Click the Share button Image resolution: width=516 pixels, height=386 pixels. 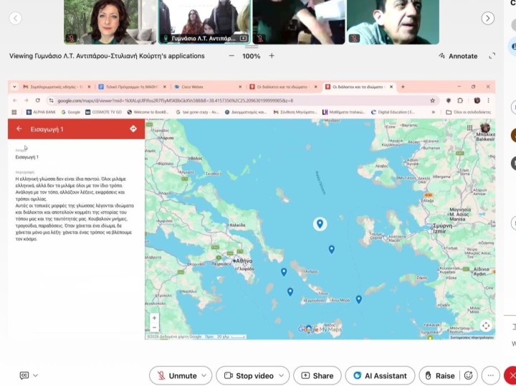click(x=316, y=375)
